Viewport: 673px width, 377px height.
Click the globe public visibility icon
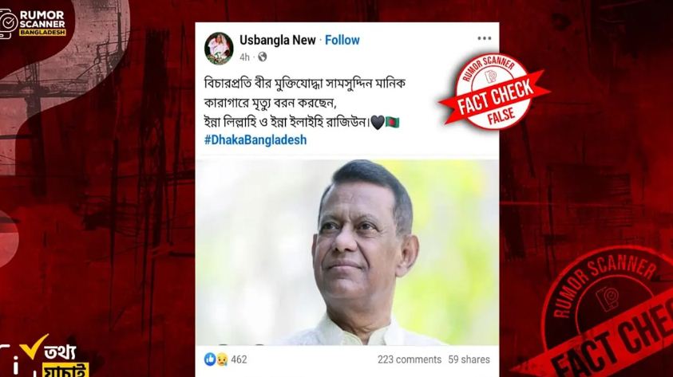(x=262, y=57)
